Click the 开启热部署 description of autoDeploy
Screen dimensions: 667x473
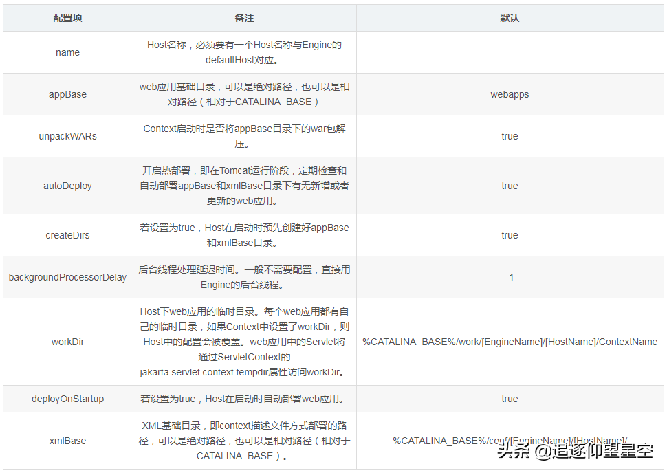point(244,186)
